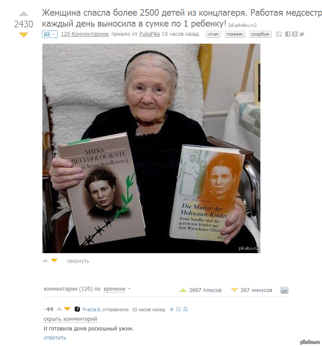Share the post on VK

(295, 34)
